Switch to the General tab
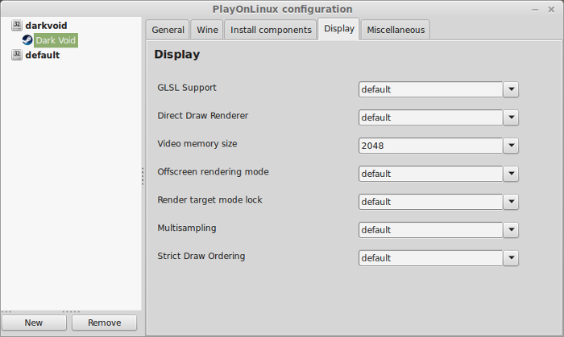 168,30
